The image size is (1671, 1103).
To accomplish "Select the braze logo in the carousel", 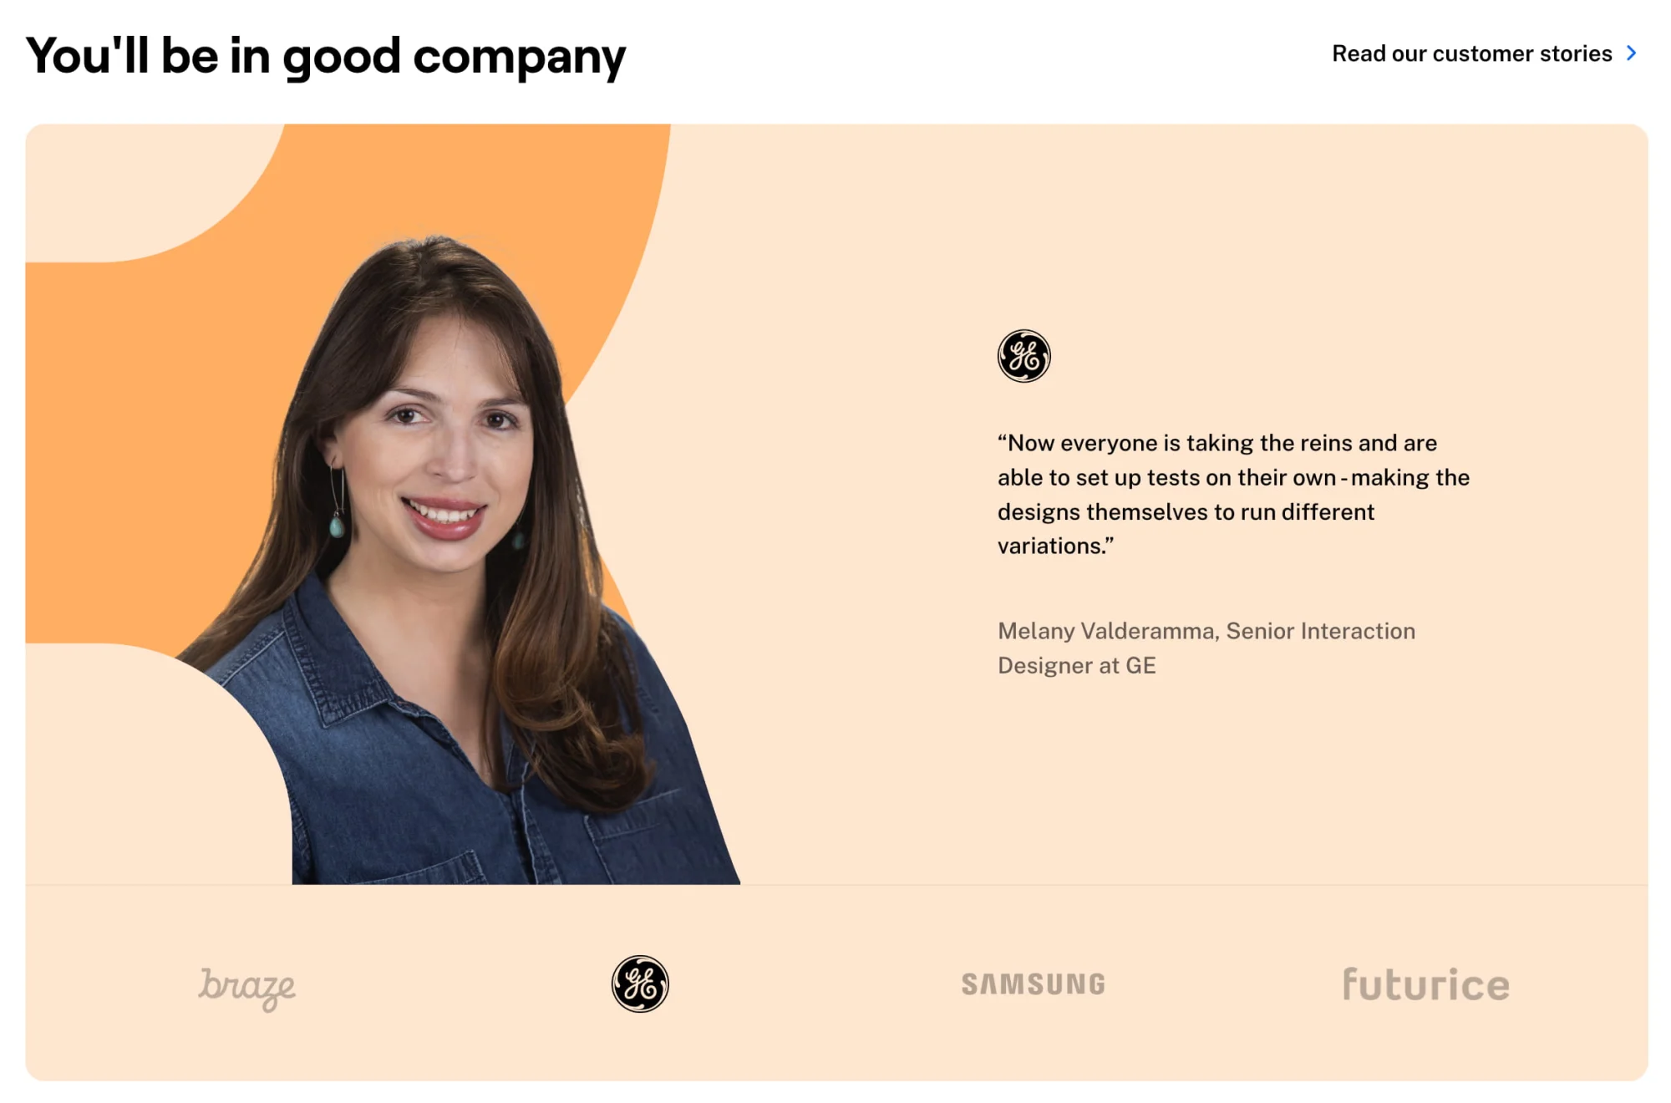I will tap(246, 988).
